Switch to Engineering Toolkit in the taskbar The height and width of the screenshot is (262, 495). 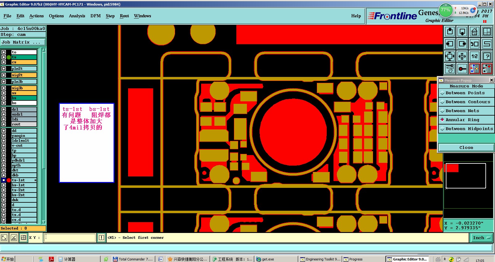point(320,259)
